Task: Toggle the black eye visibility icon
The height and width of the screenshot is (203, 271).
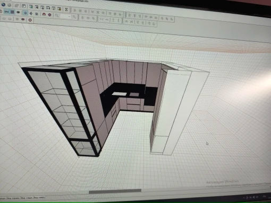Action: [x=18, y=12]
